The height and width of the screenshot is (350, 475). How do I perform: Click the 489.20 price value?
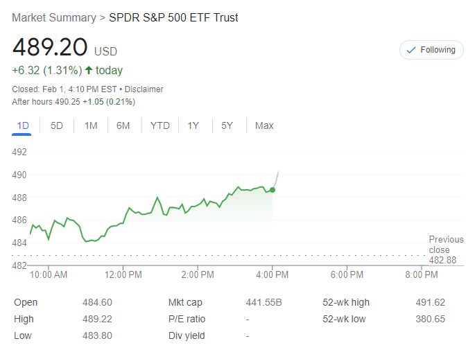50,48
